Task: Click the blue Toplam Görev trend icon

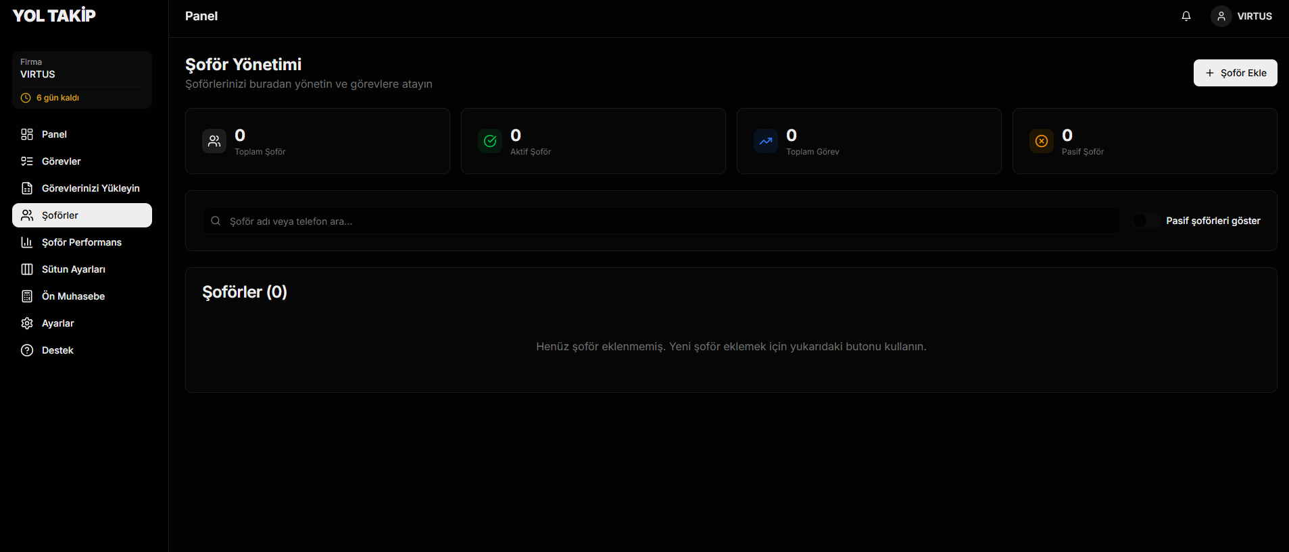Action: (766, 141)
